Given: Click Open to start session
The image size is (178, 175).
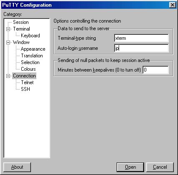Looking at the screenshot, I should [130, 167].
